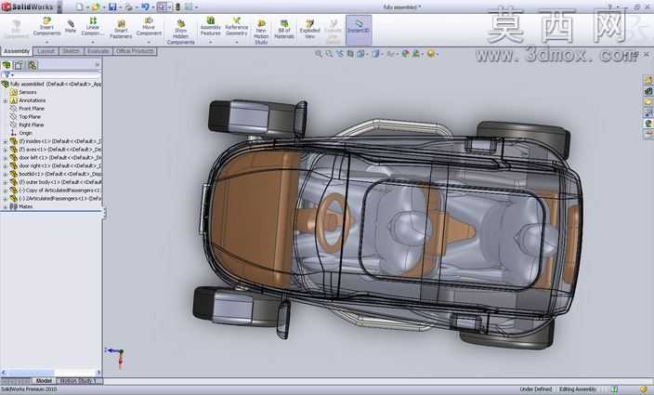Expand the Annotations tree node
Viewport: 654px width, 395px height.
[x=6, y=100]
